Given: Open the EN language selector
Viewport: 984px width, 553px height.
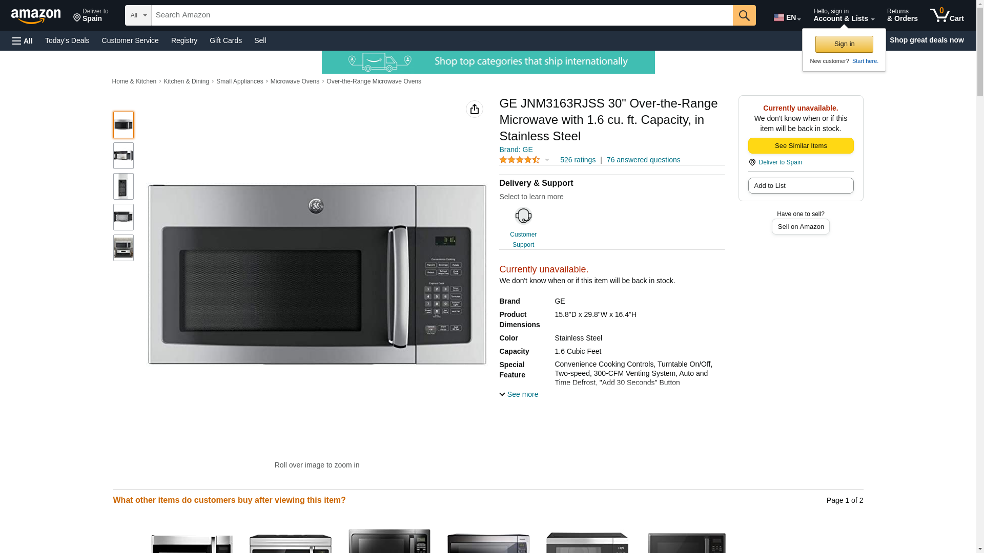Looking at the screenshot, I should 787,17.
